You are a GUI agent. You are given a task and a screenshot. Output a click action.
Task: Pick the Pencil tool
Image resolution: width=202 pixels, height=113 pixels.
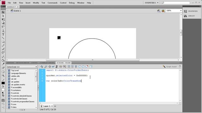3,45
